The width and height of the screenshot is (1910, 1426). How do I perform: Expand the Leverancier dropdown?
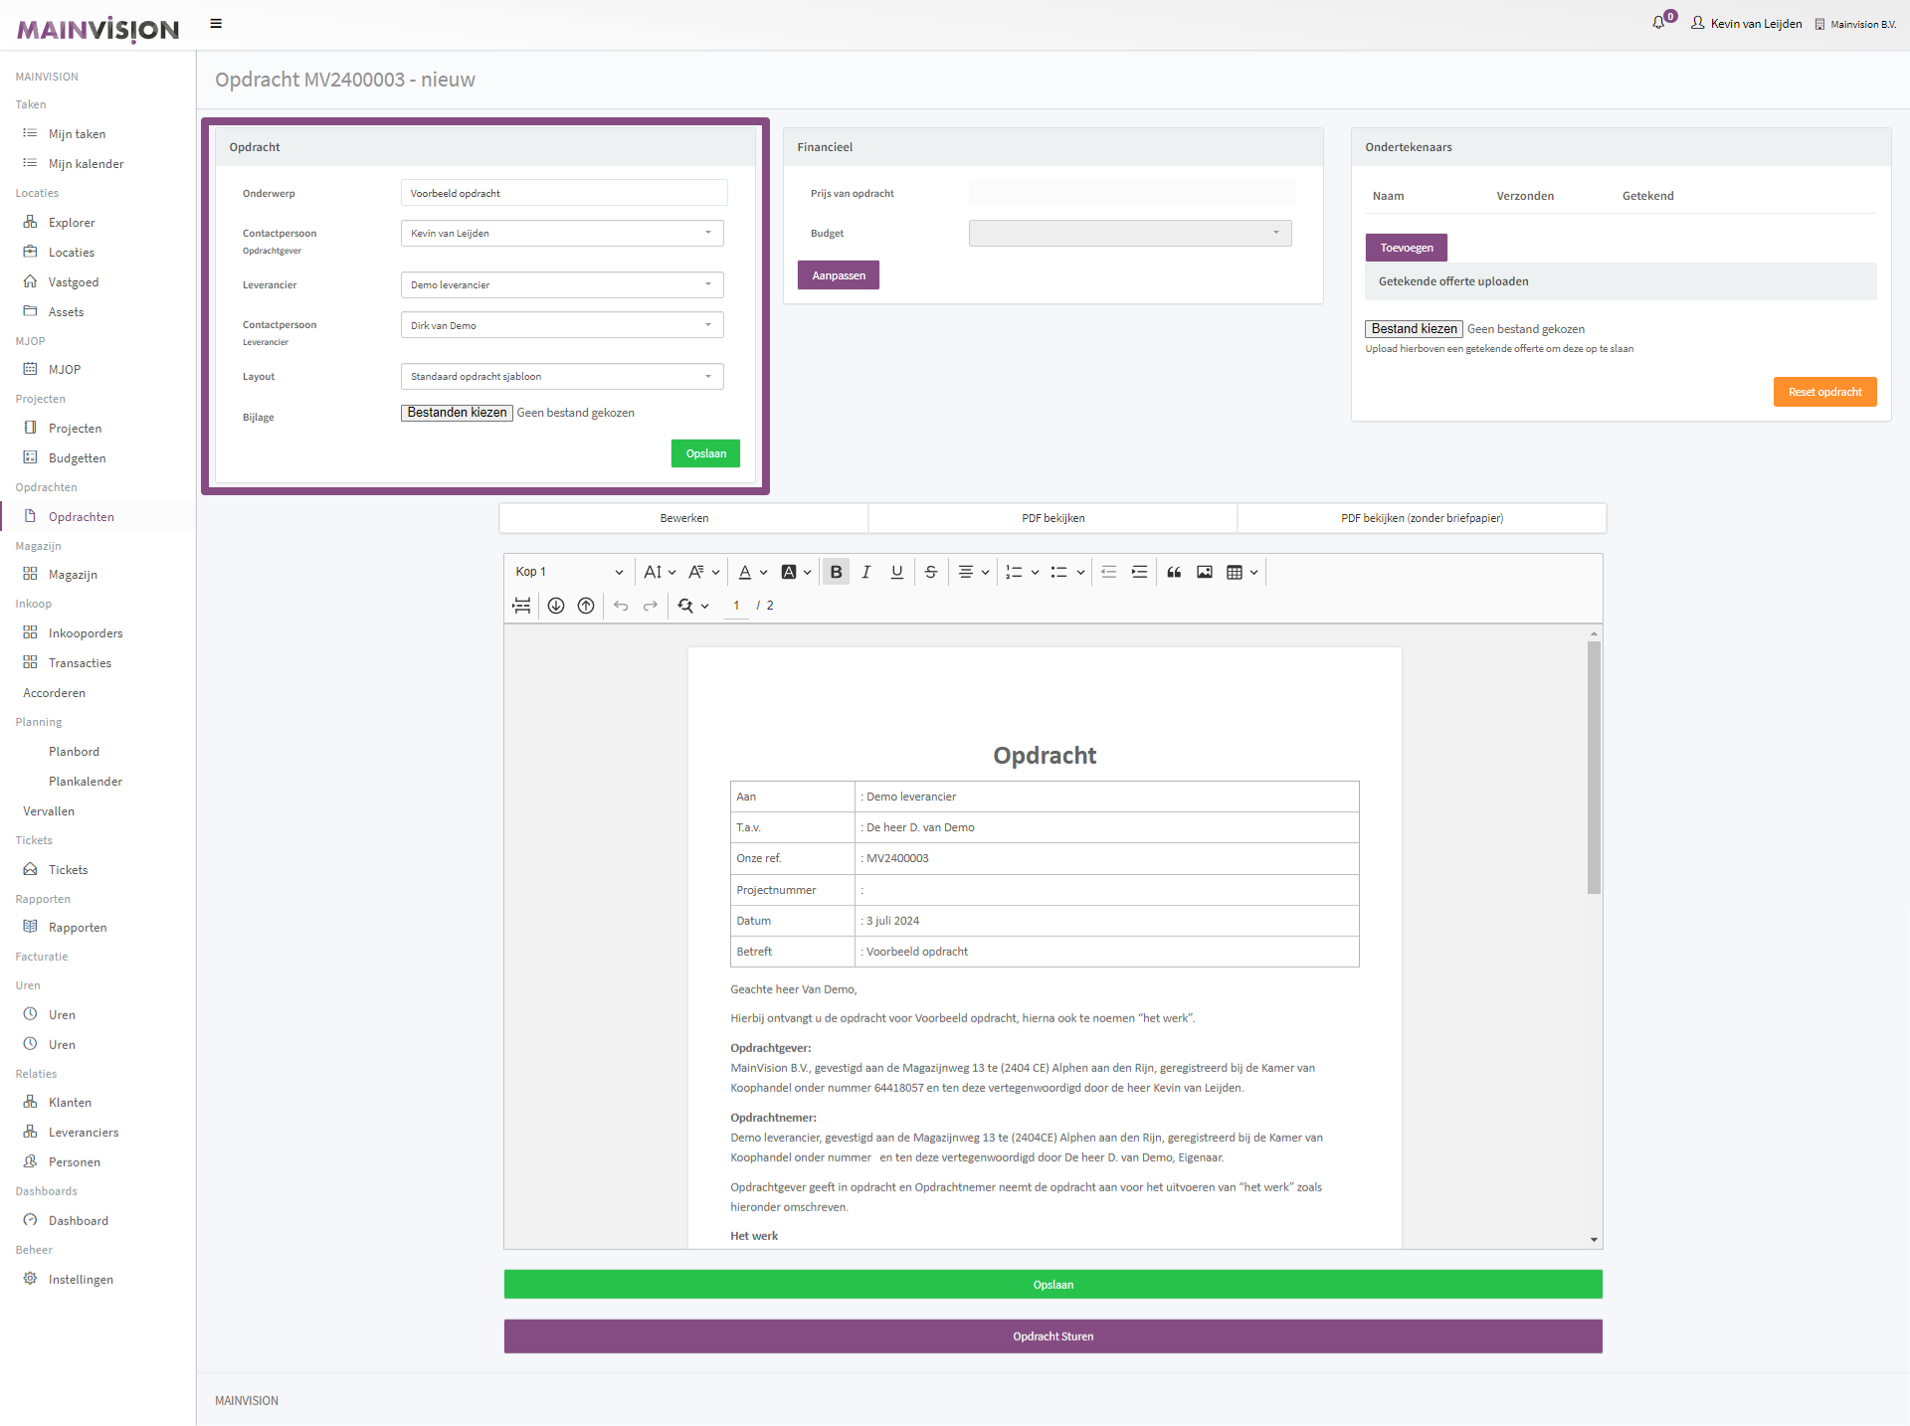pos(562,285)
